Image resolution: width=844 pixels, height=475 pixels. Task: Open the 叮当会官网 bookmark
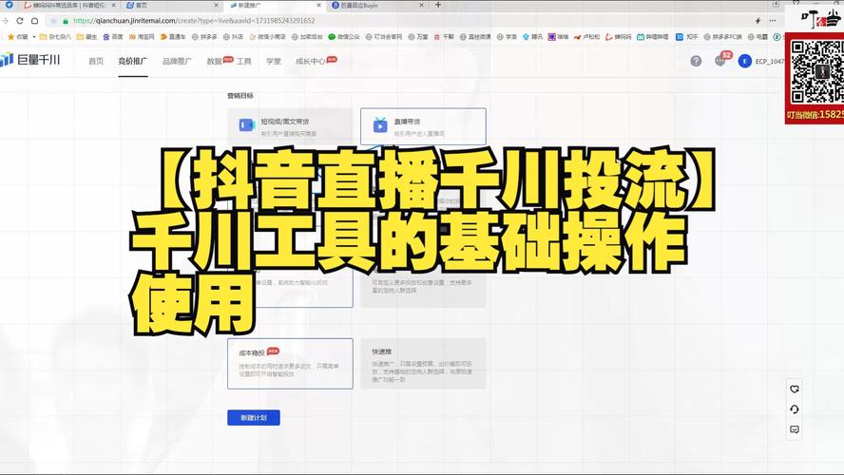pyautogui.click(x=384, y=37)
